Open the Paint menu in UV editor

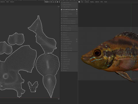coord(7,2)
